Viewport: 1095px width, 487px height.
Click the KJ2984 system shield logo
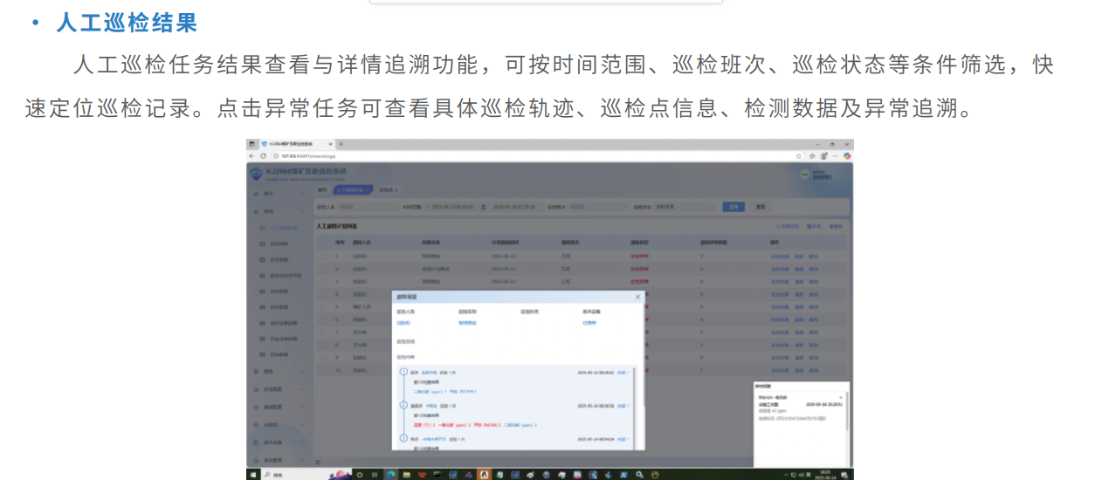(x=256, y=173)
